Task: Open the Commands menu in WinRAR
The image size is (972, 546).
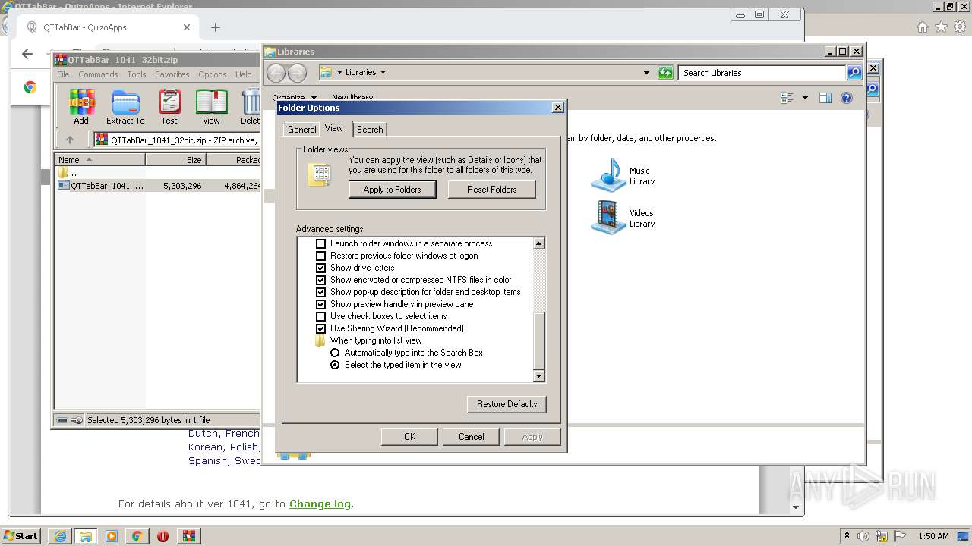Action: click(x=98, y=74)
